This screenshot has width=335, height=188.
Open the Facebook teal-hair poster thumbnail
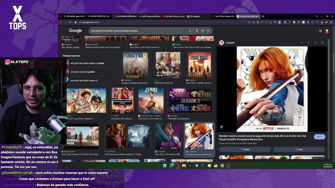pos(168,137)
